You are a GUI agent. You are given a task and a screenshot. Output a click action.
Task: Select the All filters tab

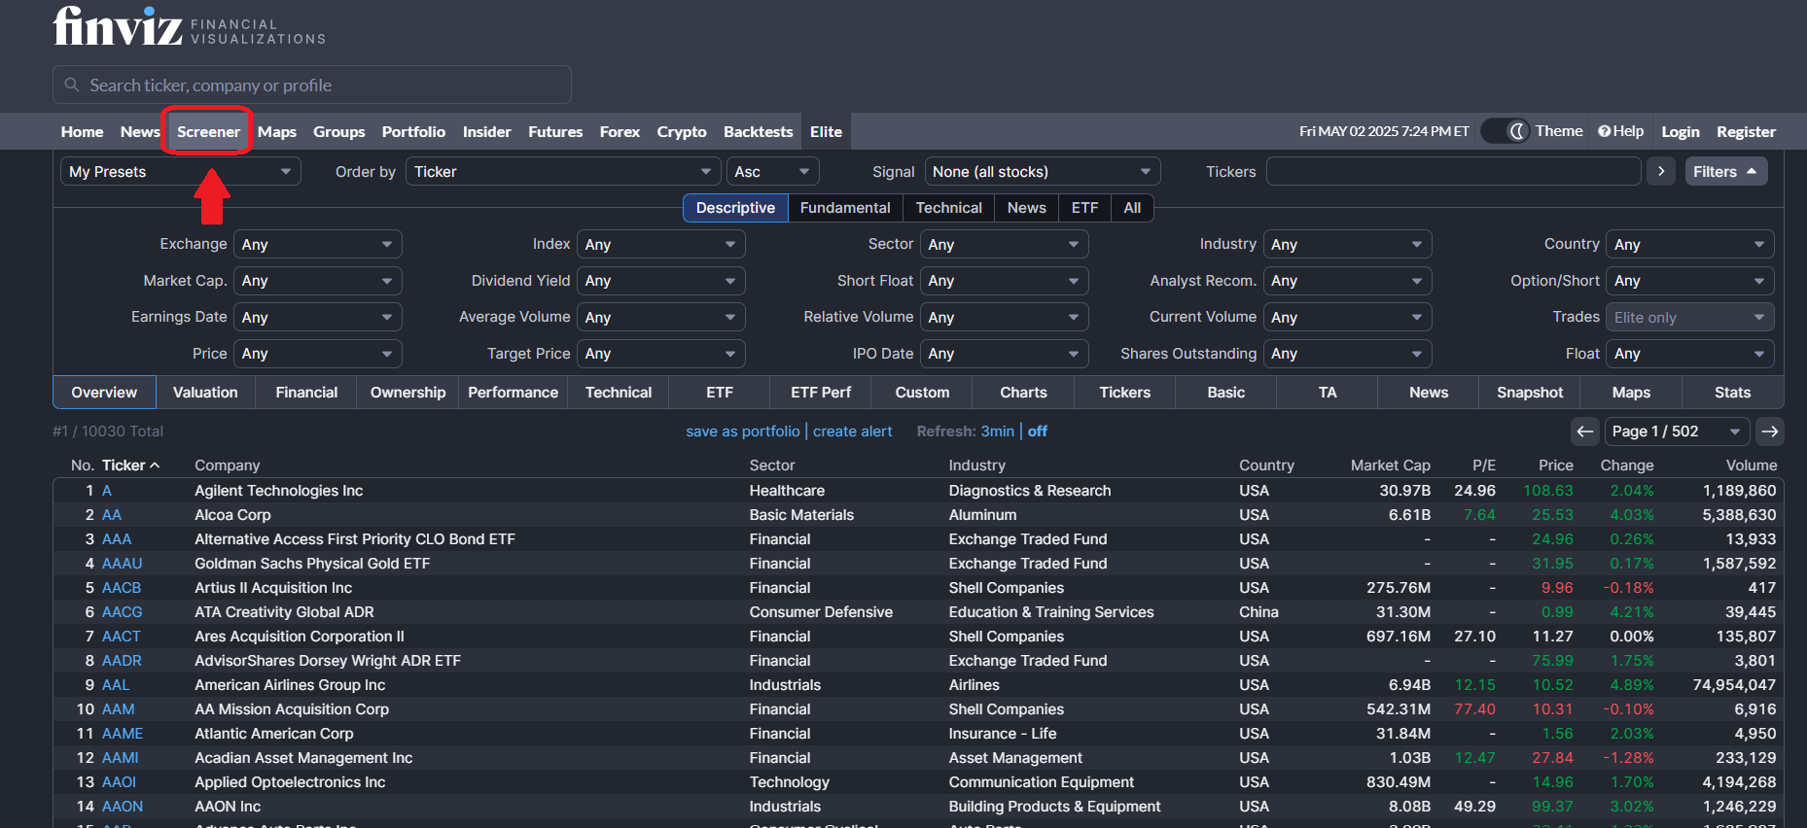coord(1132,208)
